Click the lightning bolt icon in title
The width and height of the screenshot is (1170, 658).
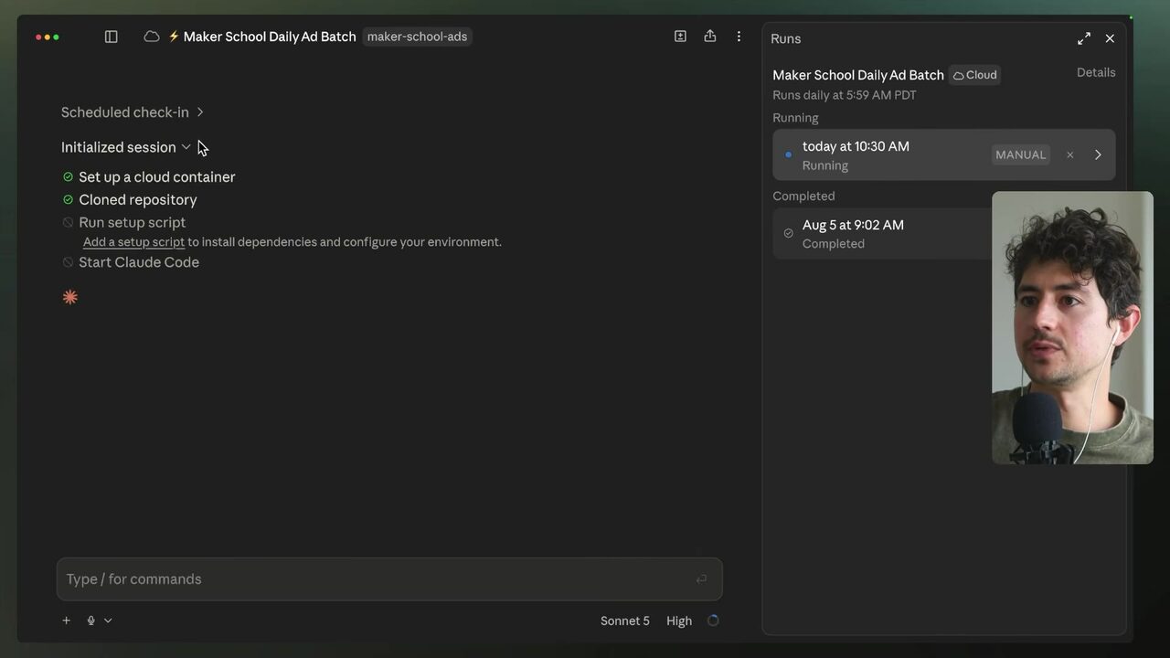pos(174,37)
